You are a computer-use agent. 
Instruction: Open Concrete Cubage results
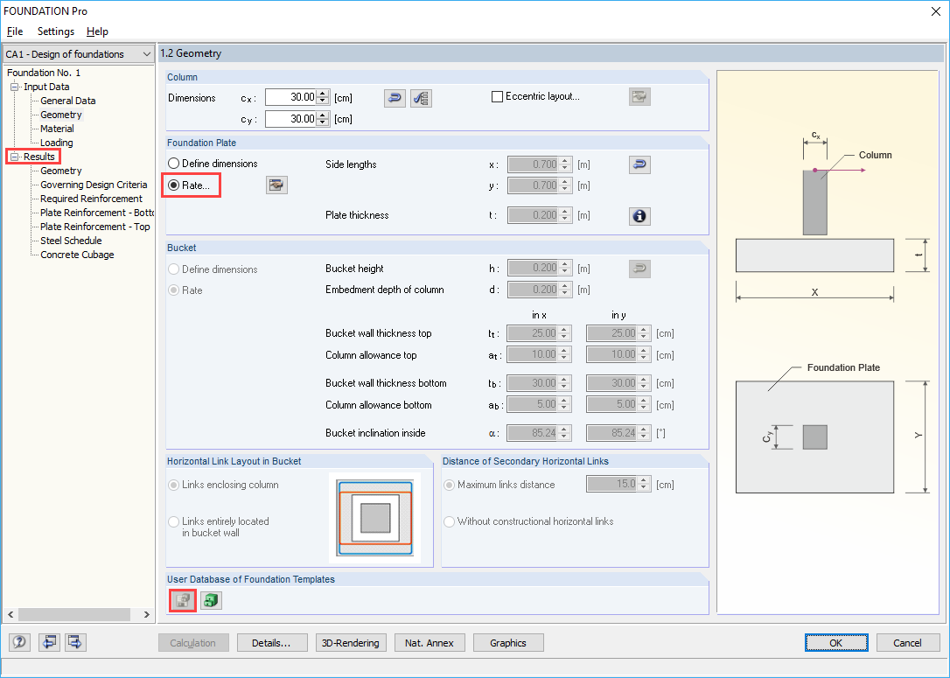coord(77,255)
